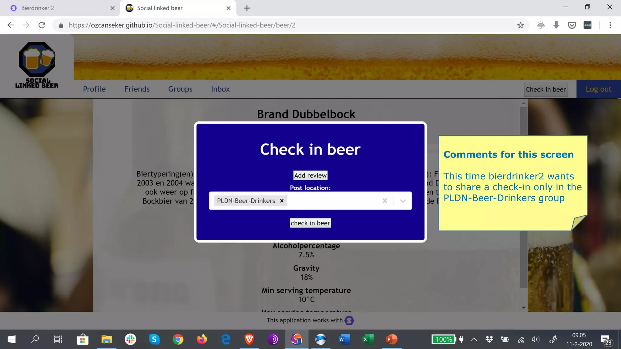The width and height of the screenshot is (621, 349).
Task: Open Skype from the taskbar
Action: (154, 339)
